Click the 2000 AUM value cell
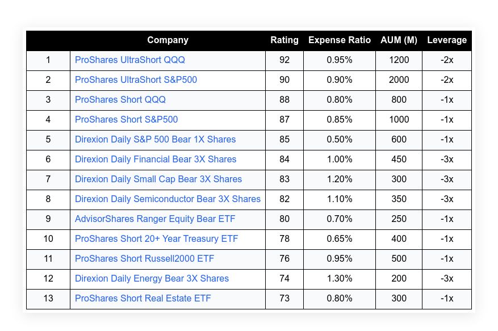Viewport: 498px width, 331px height. 399,80
